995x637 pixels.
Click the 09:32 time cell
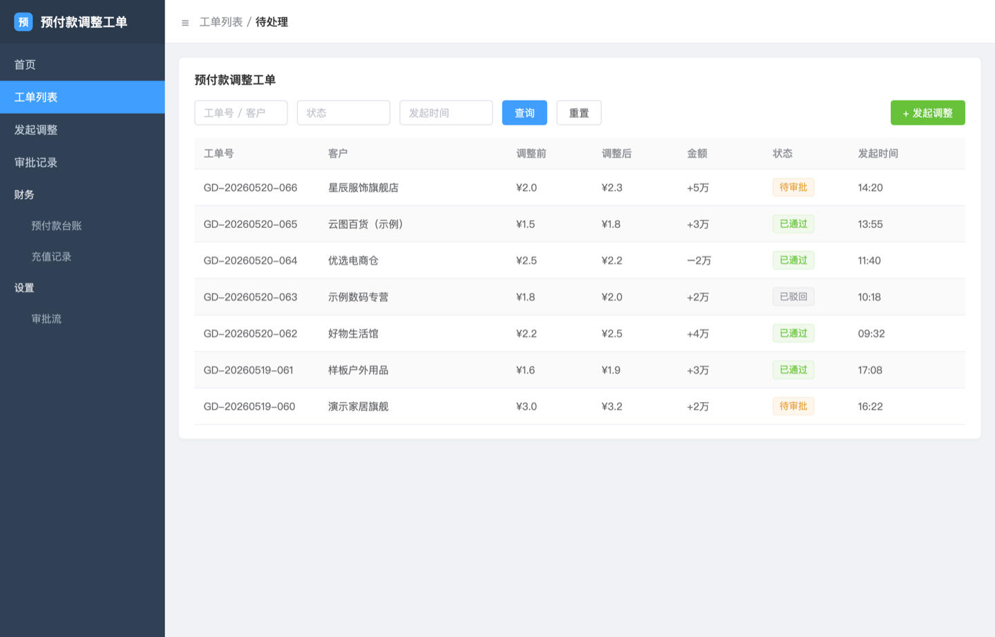pos(871,334)
